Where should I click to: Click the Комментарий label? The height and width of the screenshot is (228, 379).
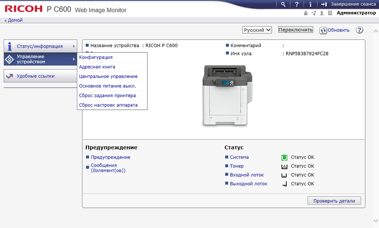246,45
